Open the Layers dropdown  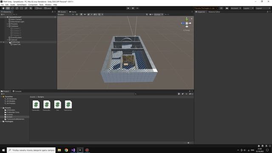(x=248, y=8)
